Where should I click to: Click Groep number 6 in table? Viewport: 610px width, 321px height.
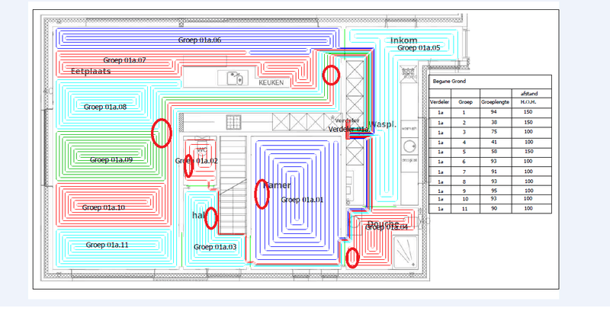click(x=464, y=162)
